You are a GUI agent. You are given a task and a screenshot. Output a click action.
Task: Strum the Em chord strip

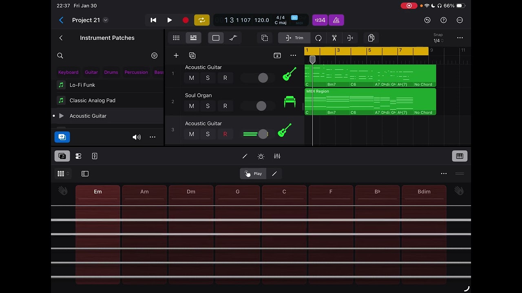[98, 234]
